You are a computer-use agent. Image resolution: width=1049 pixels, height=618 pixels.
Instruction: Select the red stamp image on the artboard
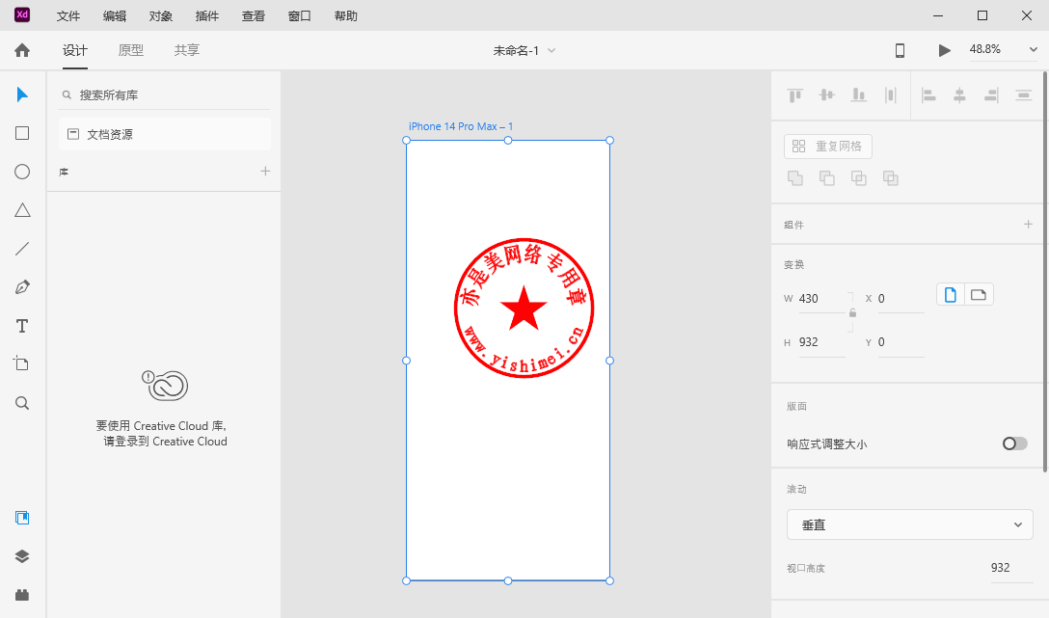[x=524, y=308]
